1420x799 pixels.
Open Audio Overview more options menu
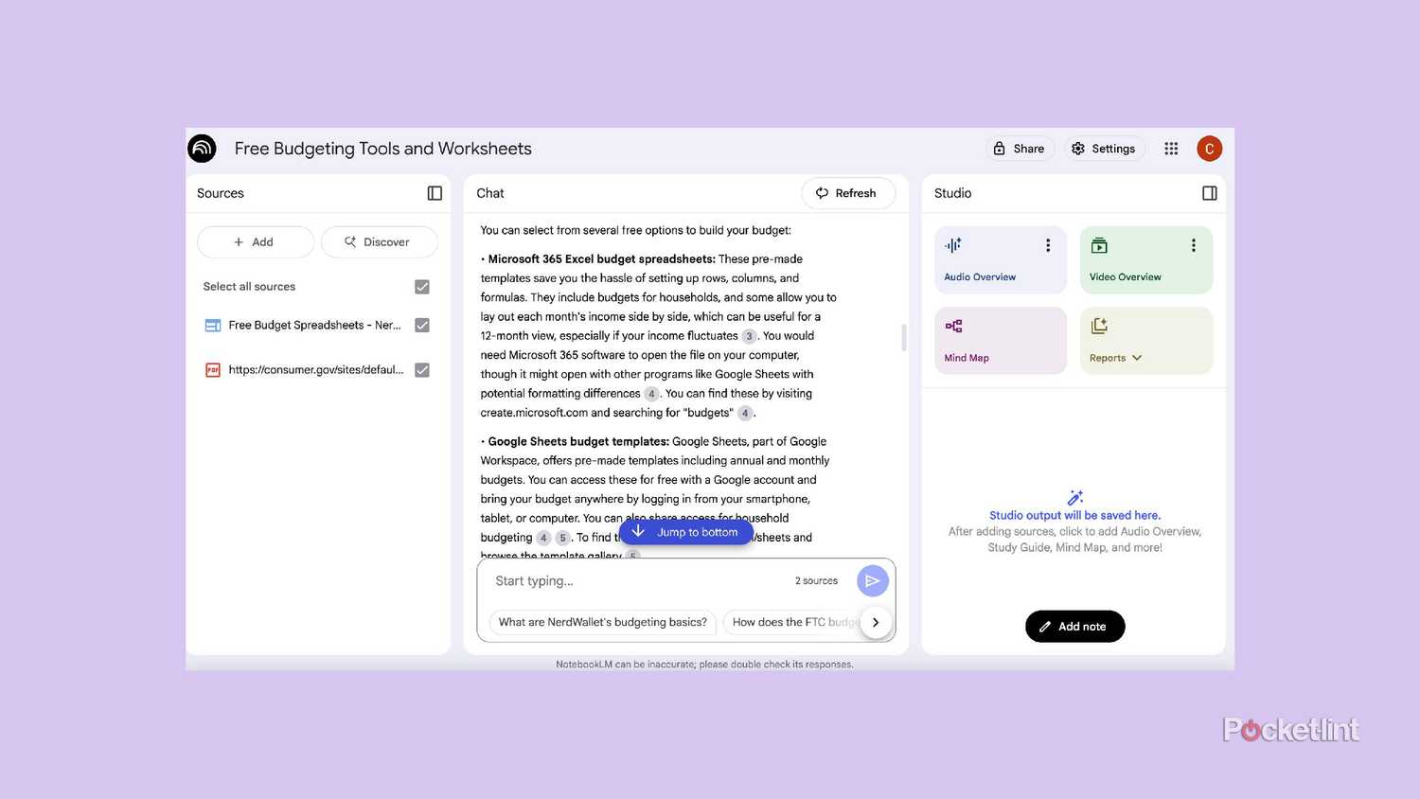pos(1048,245)
